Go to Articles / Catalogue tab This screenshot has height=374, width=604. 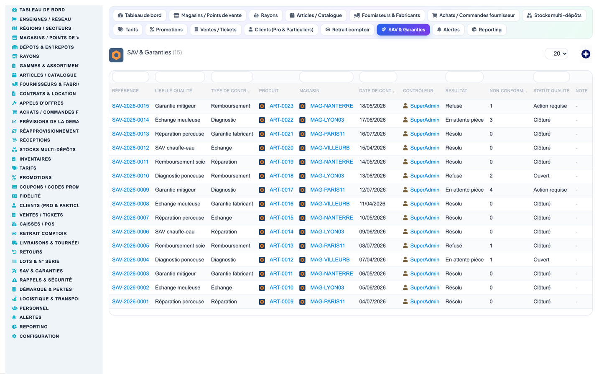[316, 15]
